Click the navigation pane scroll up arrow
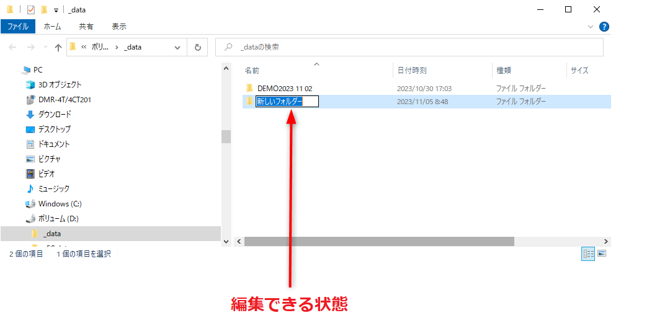 click(226, 68)
